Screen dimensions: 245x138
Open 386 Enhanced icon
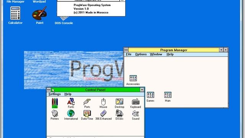[x=103, y=115]
